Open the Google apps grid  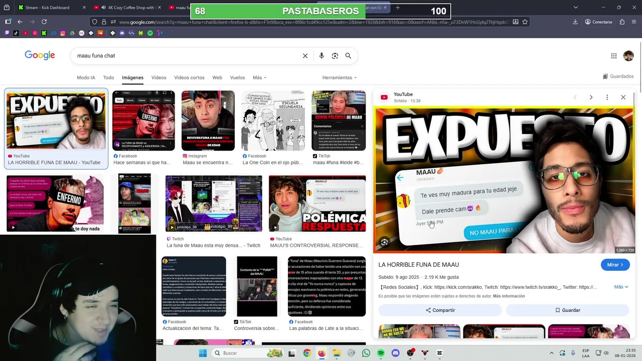pos(613,56)
